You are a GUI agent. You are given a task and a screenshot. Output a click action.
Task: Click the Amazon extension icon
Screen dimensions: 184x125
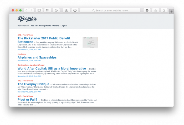point(67,10)
